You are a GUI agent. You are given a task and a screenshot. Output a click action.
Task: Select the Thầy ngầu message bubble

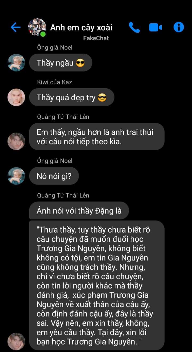[x=61, y=63]
